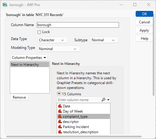Click the Enter column name search field
The image size is (156, 139).
coord(79,100)
